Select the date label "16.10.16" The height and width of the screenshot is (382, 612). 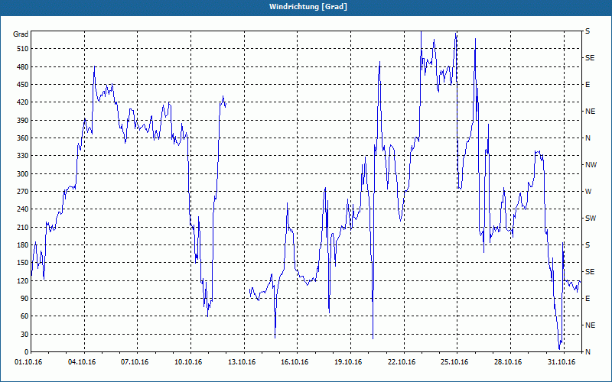295,362
